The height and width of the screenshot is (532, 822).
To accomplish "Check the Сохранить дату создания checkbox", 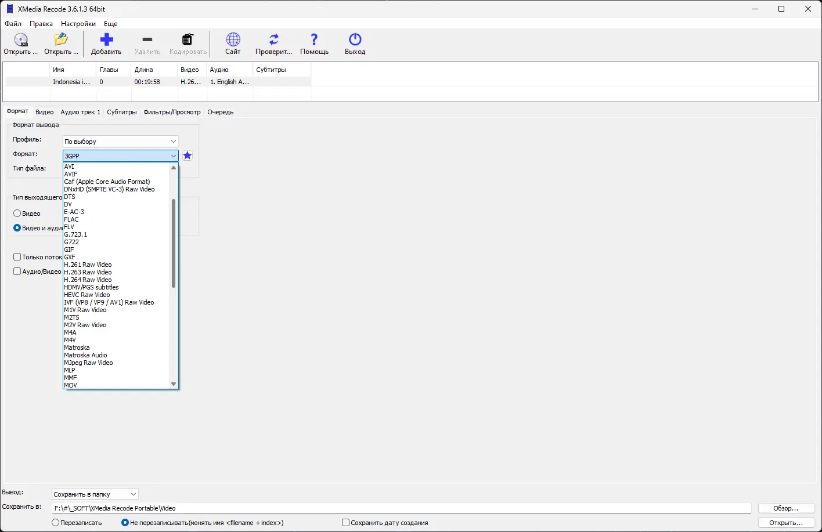I will click(x=345, y=522).
